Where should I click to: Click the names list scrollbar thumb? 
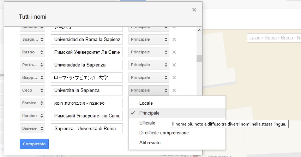[199, 58]
